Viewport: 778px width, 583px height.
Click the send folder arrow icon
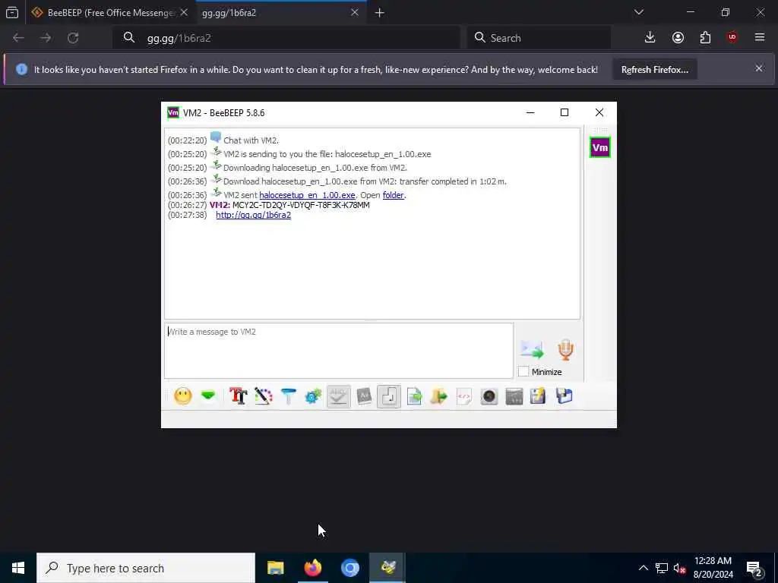pos(439,396)
